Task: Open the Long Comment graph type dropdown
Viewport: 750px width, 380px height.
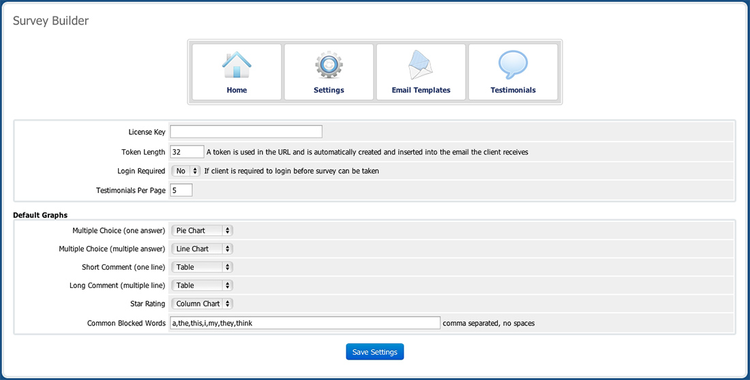Action: pos(202,286)
